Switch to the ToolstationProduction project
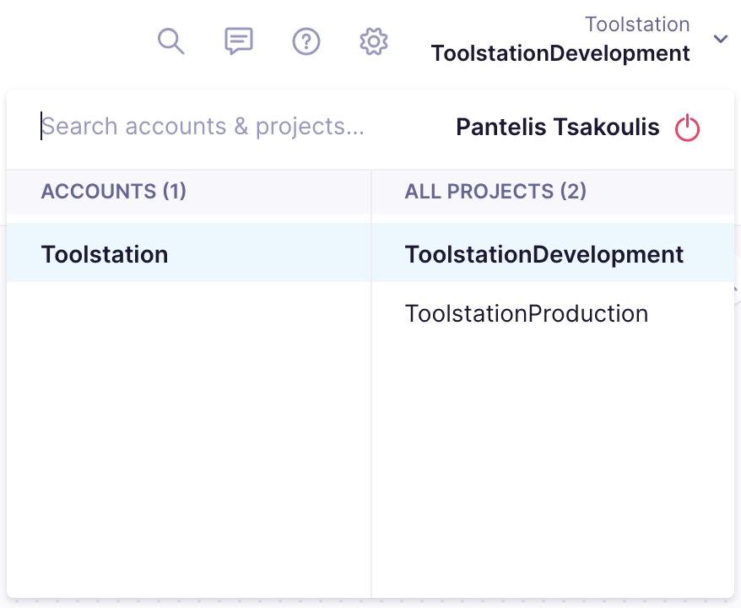The height and width of the screenshot is (608, 741). 527,314
